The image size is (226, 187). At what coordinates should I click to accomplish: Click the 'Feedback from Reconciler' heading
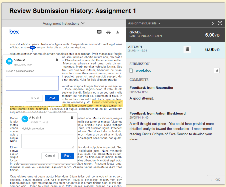151,88
